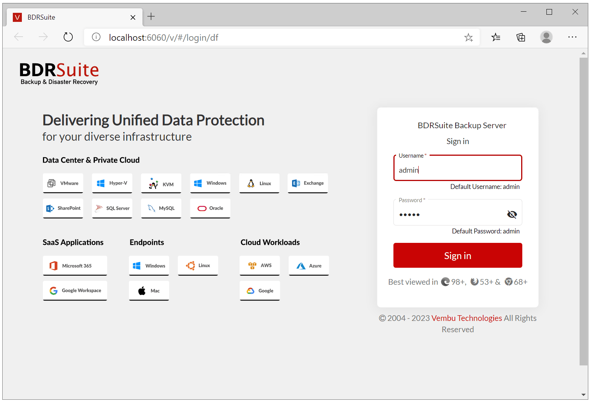Click the red Sign in button

(x=458, y=255)
